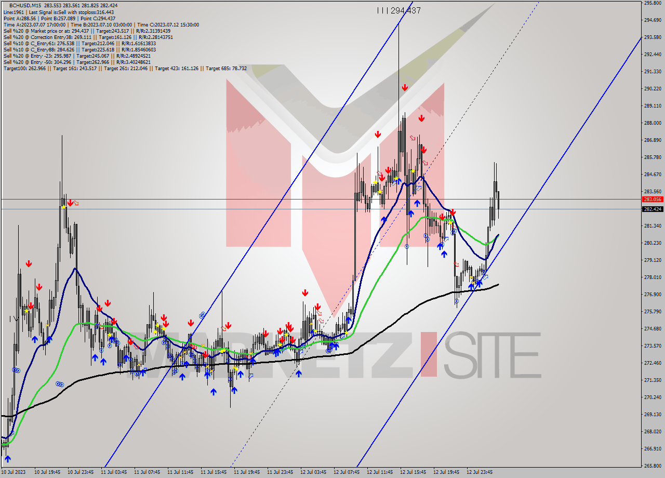The height and width of the screenshot is (478, 665).
Task: Click the 'C_Entry88: 284.626' line
Action: point(79,49)
